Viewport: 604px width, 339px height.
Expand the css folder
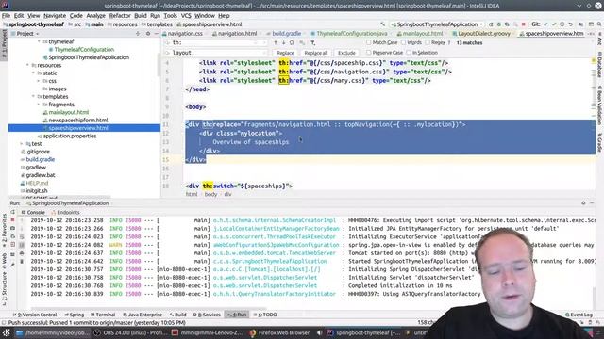pyautogui.click(x=39, y=81)
